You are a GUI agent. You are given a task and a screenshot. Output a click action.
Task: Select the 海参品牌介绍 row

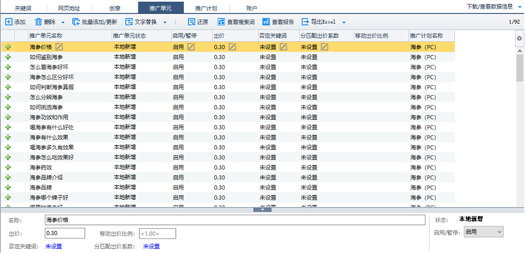(228, 177)
